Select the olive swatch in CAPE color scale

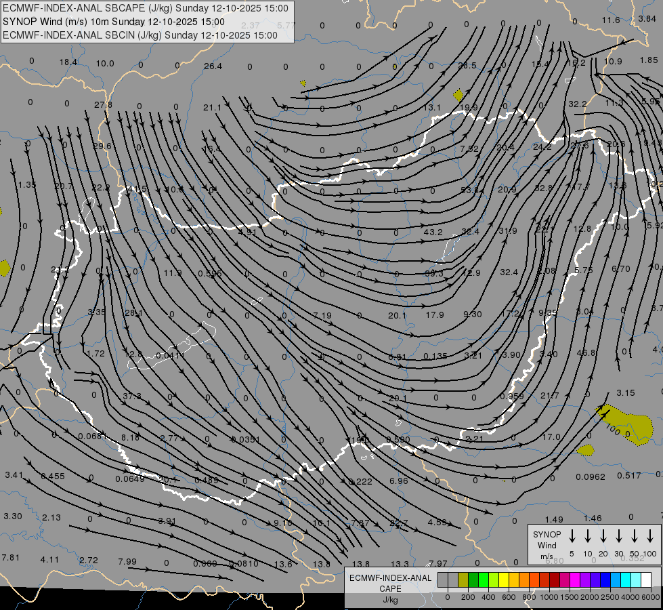coord(463,579)
